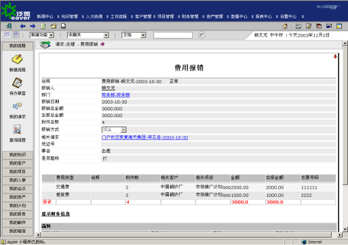Select 我的资产 sidebar tab
Screen dimensions: 348x245
[x=18, y=197]
